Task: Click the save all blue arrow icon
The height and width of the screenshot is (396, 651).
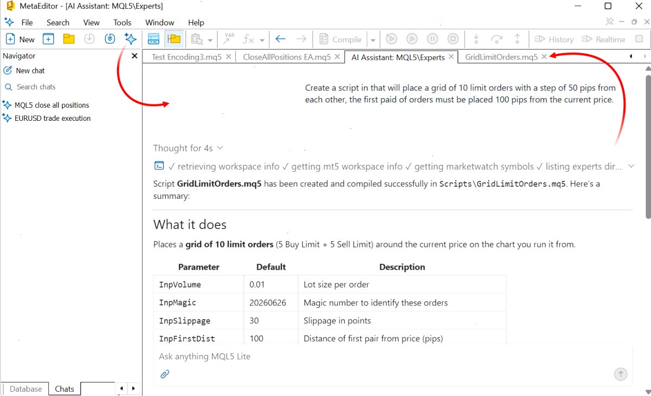Action: click(110, 39)
